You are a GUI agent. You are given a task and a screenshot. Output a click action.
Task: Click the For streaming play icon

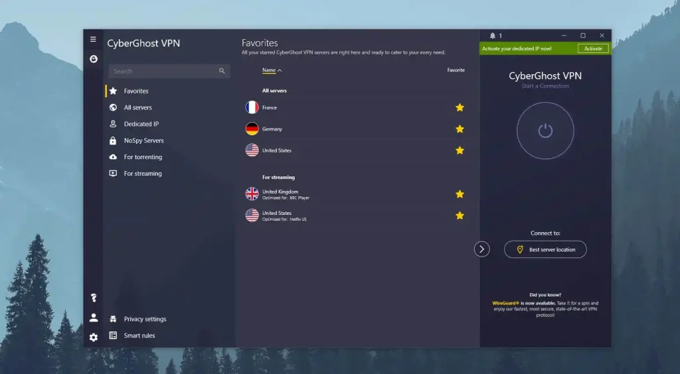pos(113,173)
